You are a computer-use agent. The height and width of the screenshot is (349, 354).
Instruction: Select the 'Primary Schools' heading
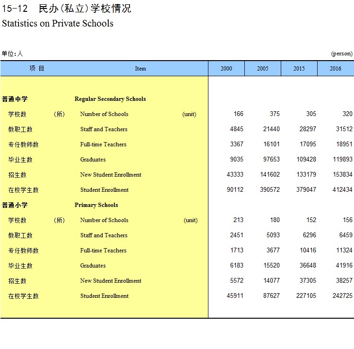pos(96,205)
